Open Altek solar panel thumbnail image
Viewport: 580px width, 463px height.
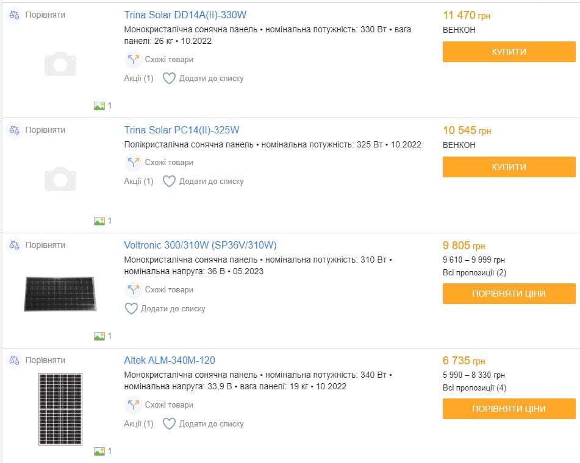(60, 409)
